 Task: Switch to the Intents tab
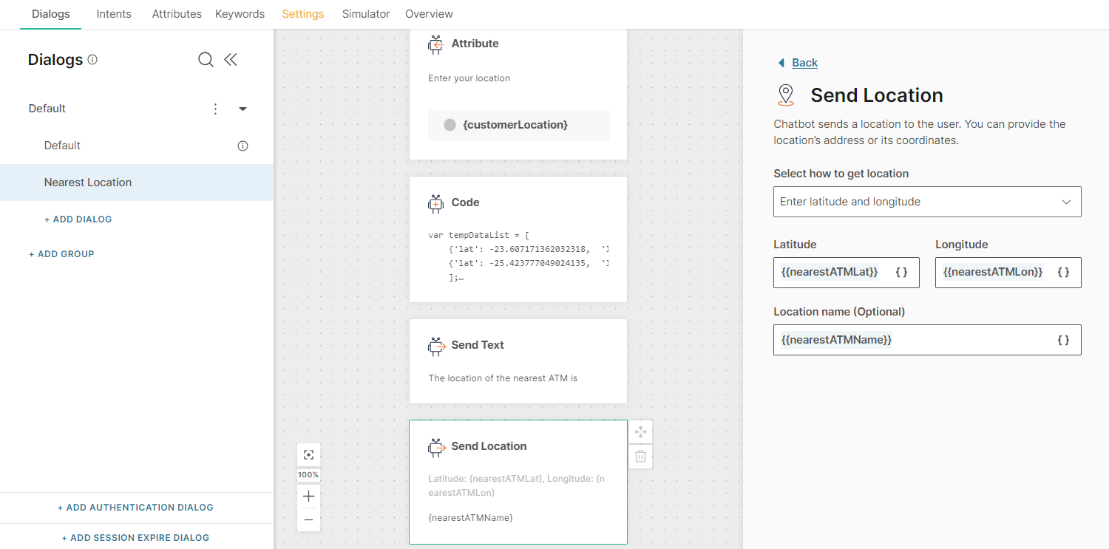click(114, 14)
